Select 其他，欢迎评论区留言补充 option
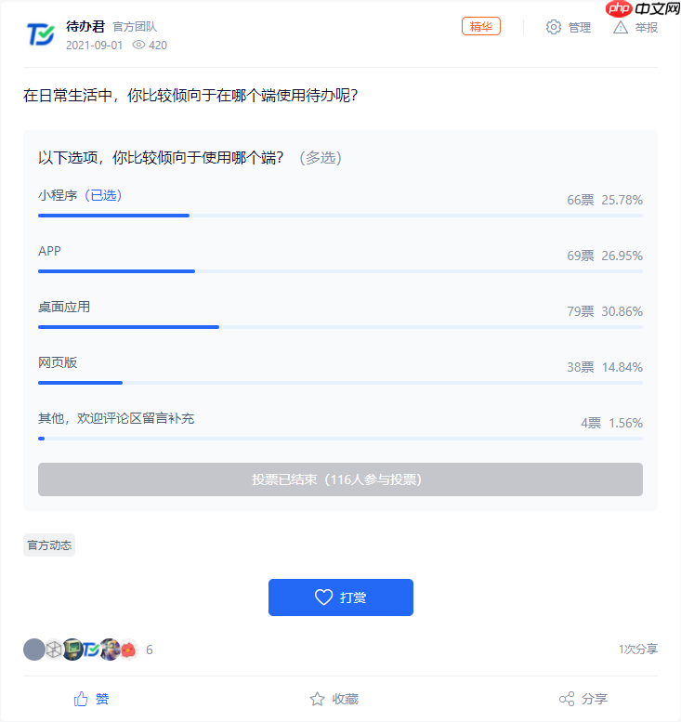Viewport: 681px width, 722px height. point(116,418)
